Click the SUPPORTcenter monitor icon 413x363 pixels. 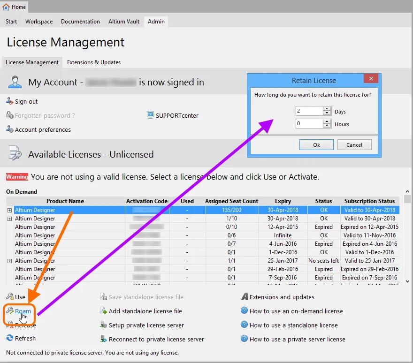point(150,115)
